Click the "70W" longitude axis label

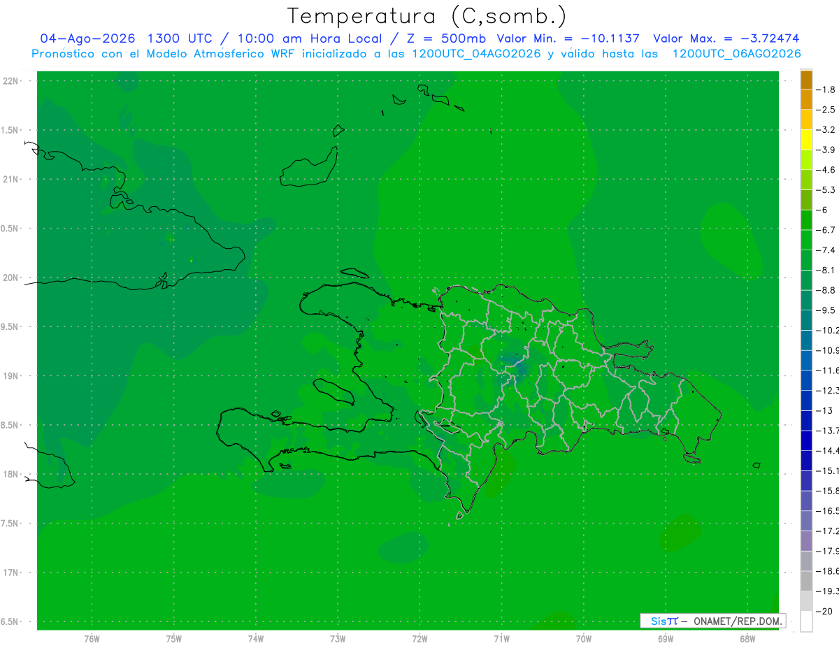[584, 639]
